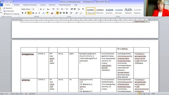The image size is (169, 95).
Task: Open the font color dropdown arrow
Action: click(54, 13)
